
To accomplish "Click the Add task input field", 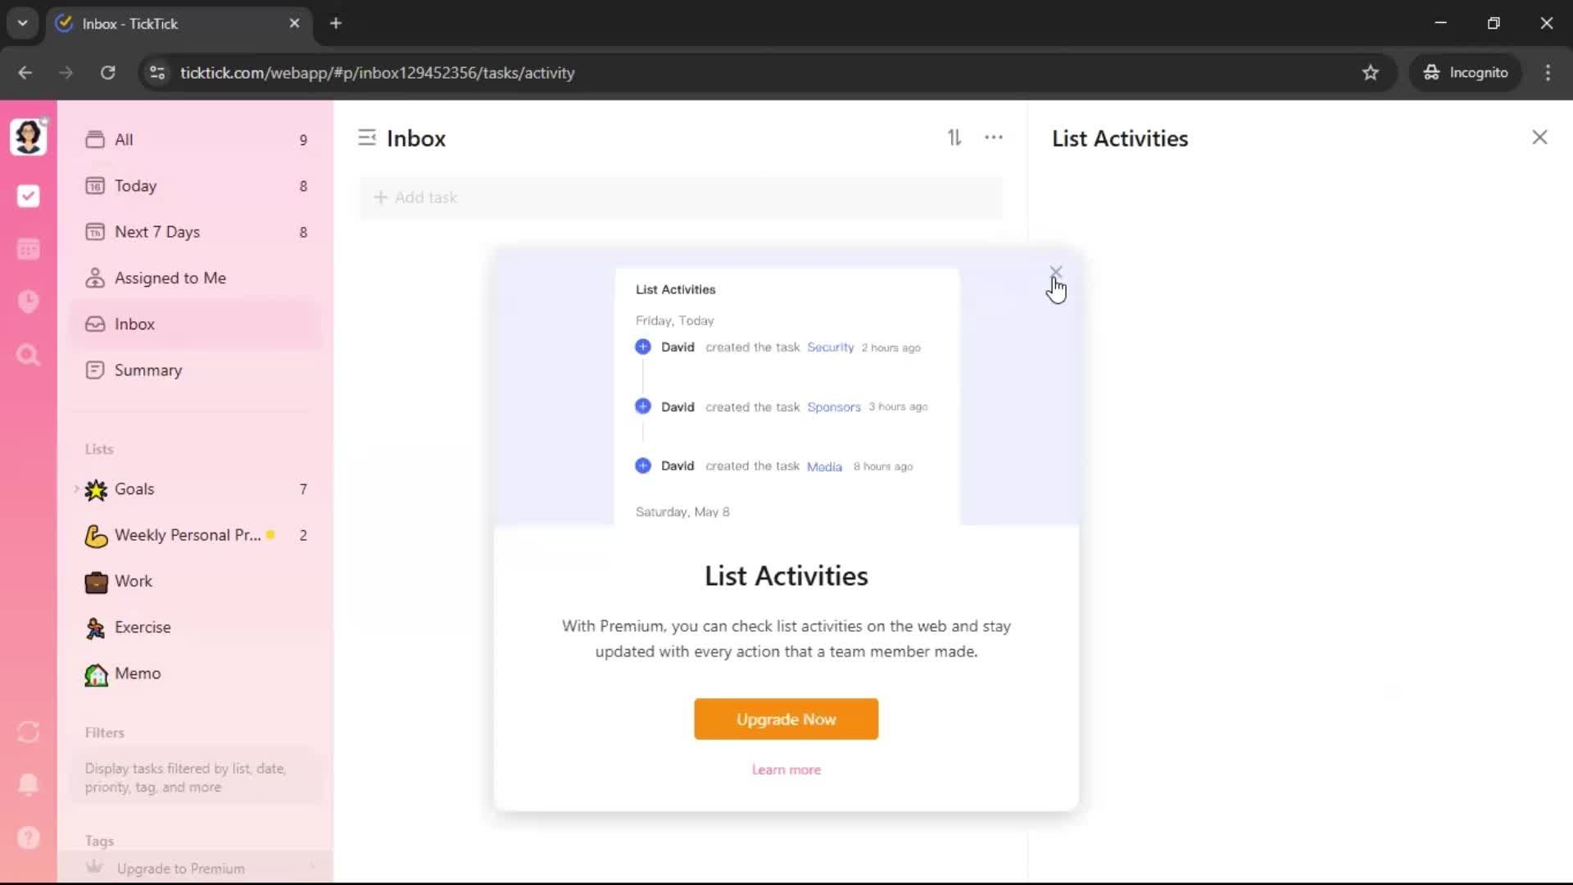I will [680, 197].
